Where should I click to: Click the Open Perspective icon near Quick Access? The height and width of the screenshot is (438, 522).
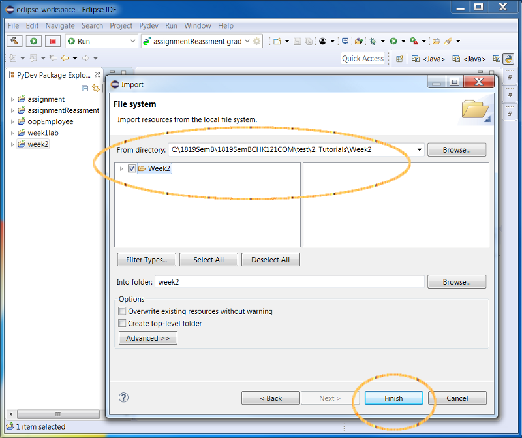[x=399, y=59]
